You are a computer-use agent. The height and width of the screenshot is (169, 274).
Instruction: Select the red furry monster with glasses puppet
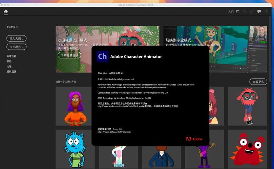pos(248,106)
